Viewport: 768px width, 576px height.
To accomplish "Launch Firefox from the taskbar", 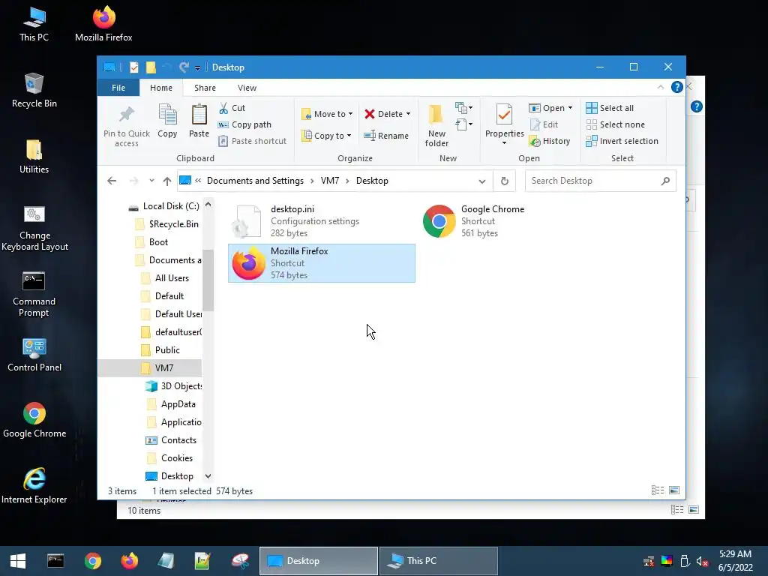I will (129, 561).
